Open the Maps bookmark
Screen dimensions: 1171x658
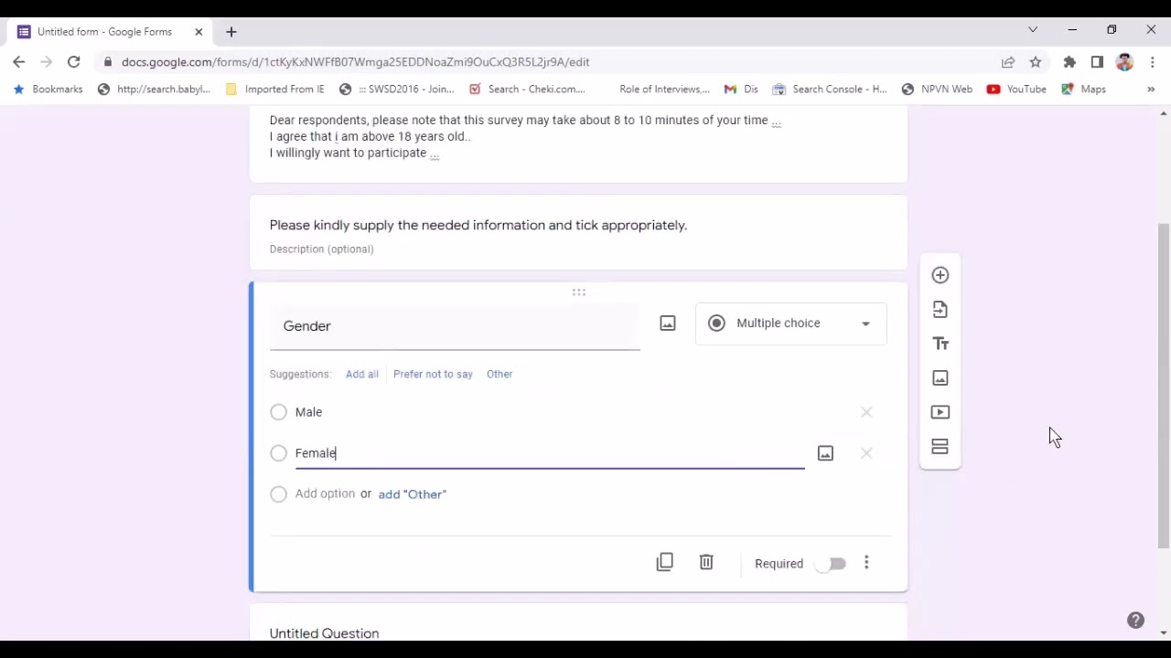tap(1084, 90)
